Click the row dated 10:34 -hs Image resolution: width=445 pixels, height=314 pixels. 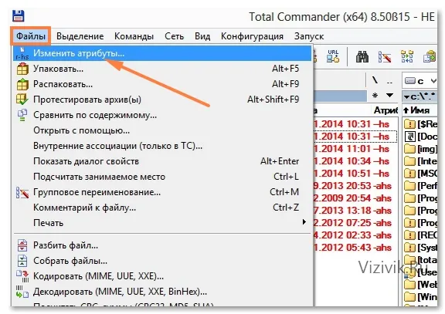(x=355, y=161)
